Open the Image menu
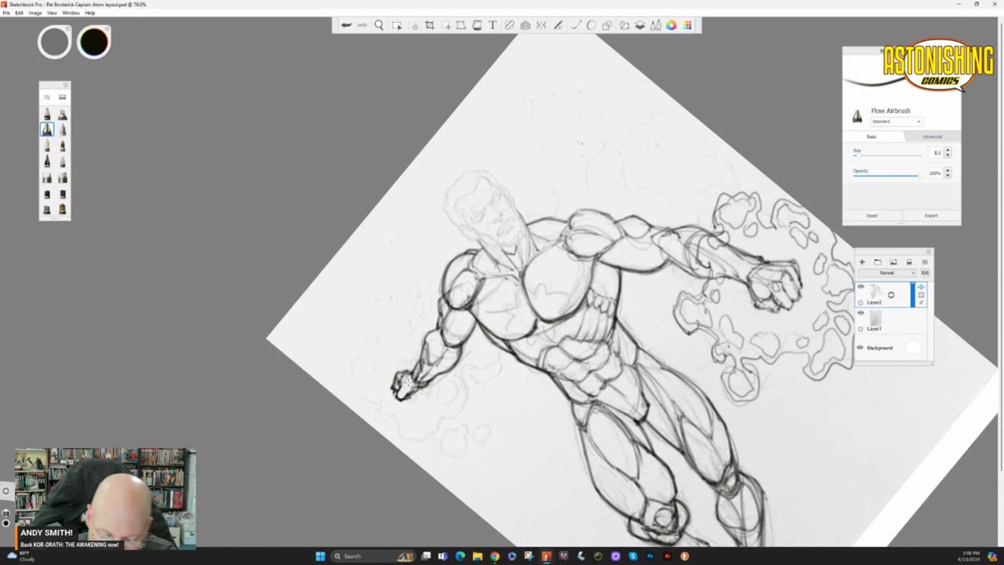This screenshot has width=1004, height=565. coord(35,13)
